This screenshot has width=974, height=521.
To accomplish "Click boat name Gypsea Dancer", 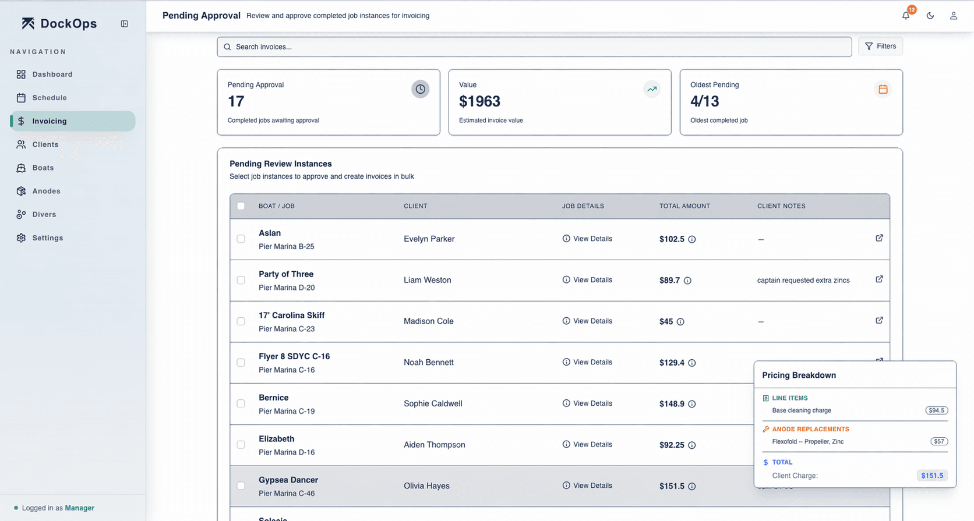I will coord(288,480).
